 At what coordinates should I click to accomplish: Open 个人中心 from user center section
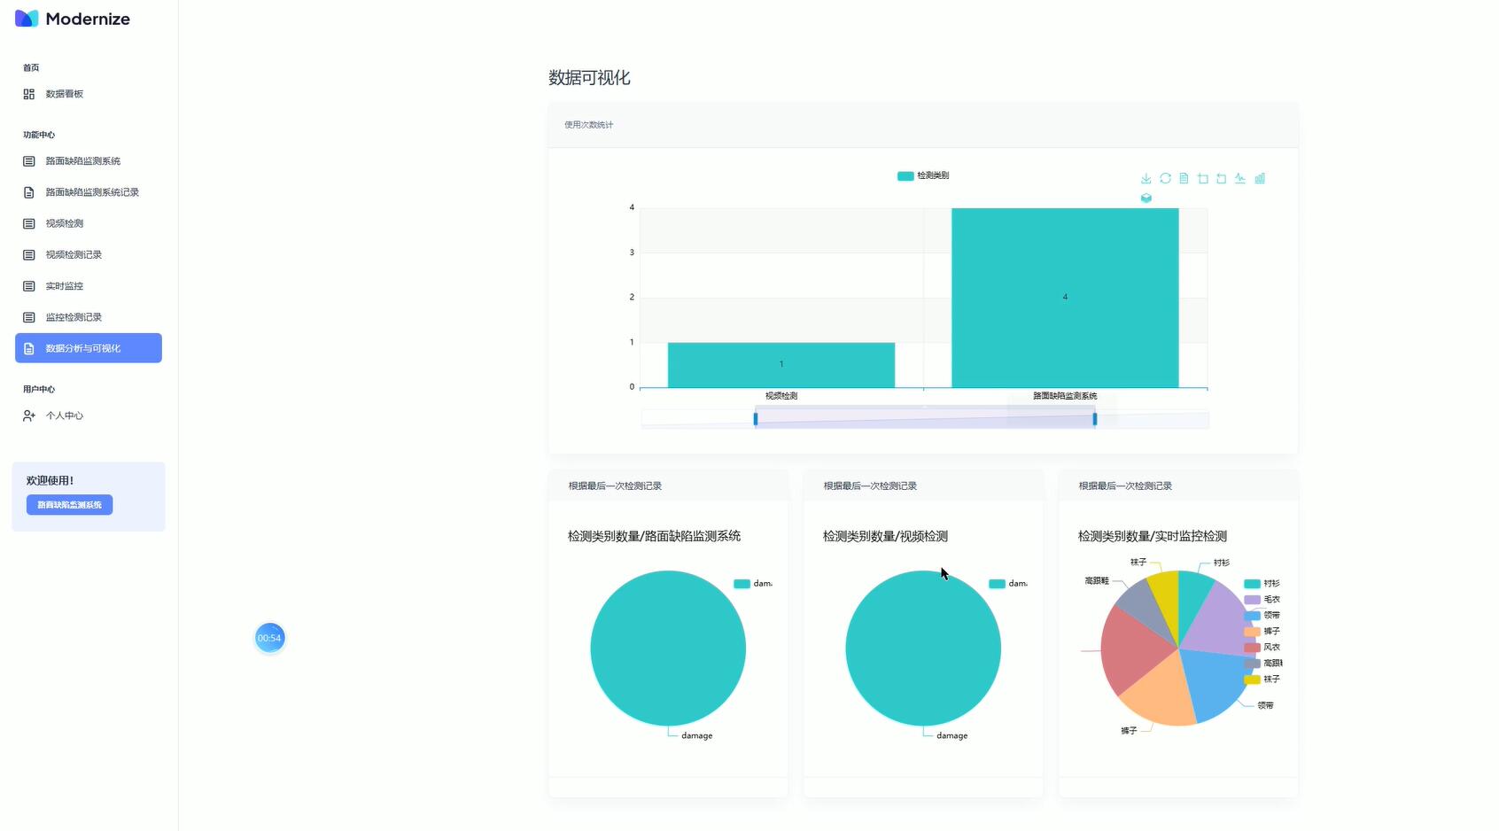pos(65,415)
